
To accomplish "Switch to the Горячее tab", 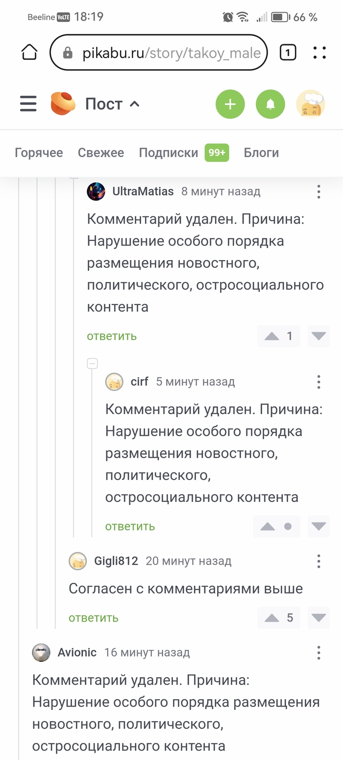I will [39, 153].
